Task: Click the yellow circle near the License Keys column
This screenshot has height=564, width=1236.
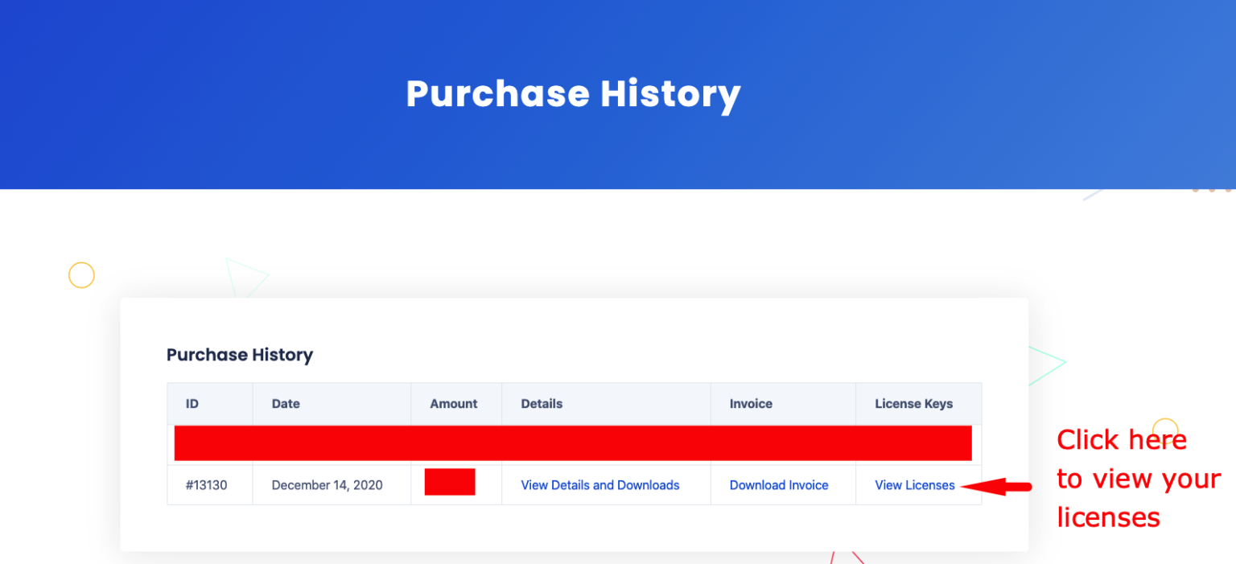Action: click(1165, 426)
